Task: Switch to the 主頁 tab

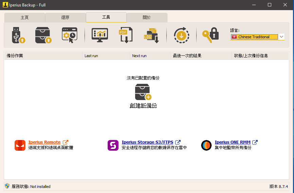Action: [x=25, y=18]
